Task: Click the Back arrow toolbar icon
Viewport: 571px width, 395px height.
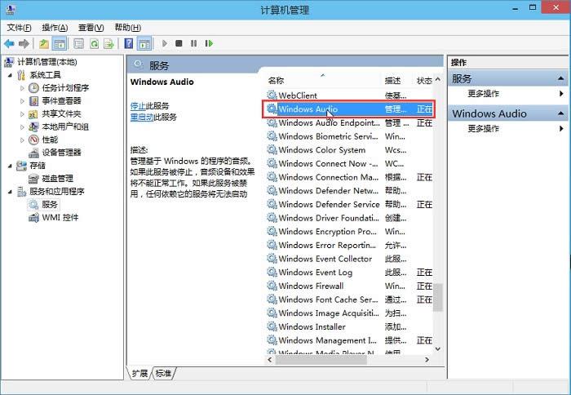Action: tap(9, 43)
